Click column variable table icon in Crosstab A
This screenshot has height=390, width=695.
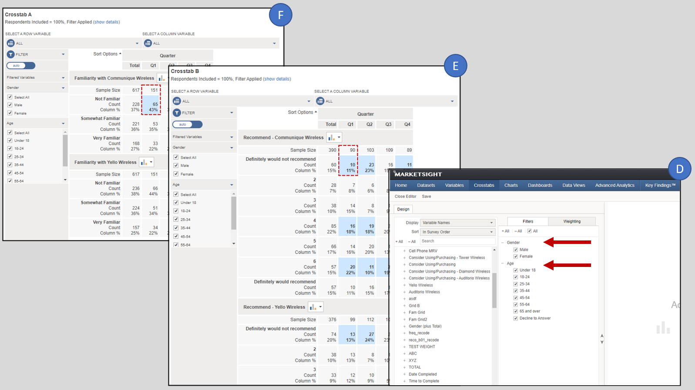148,43
